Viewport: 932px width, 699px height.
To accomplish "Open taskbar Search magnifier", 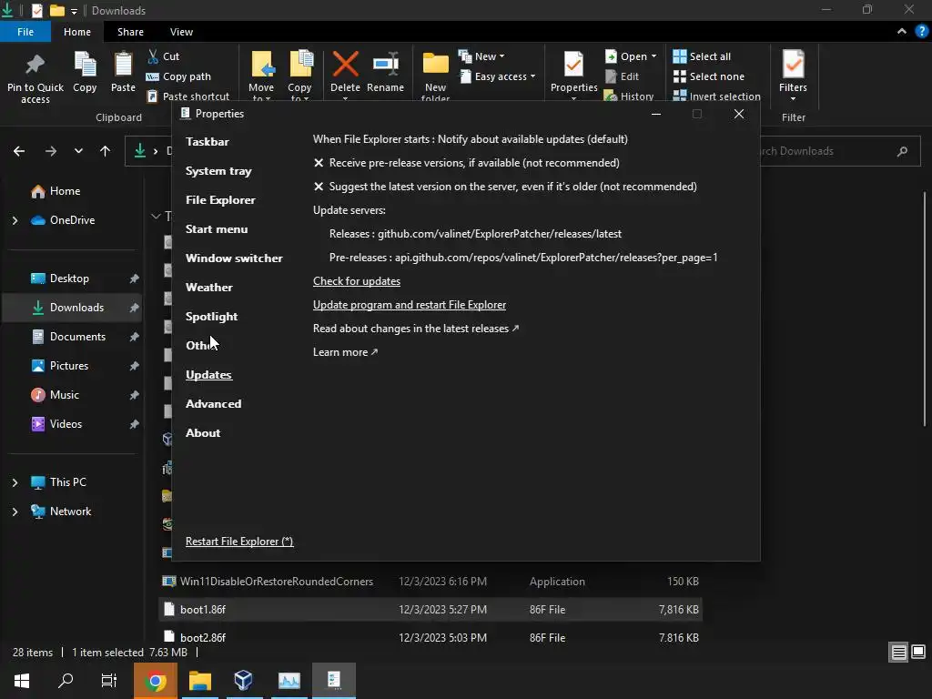I will tap(66, 681).
